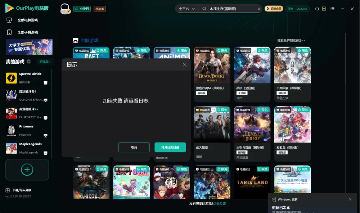The height and width of the screenshot is (213, 360).
Task: Click the PC icon beside Prisoners
Action: tap(45, 135)
